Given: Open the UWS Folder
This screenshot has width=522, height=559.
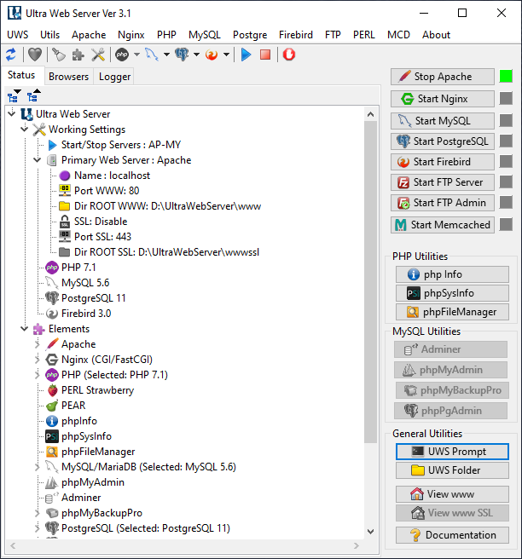Looking at the screenshot, I should pyautogui.click(x=452, y=470).
